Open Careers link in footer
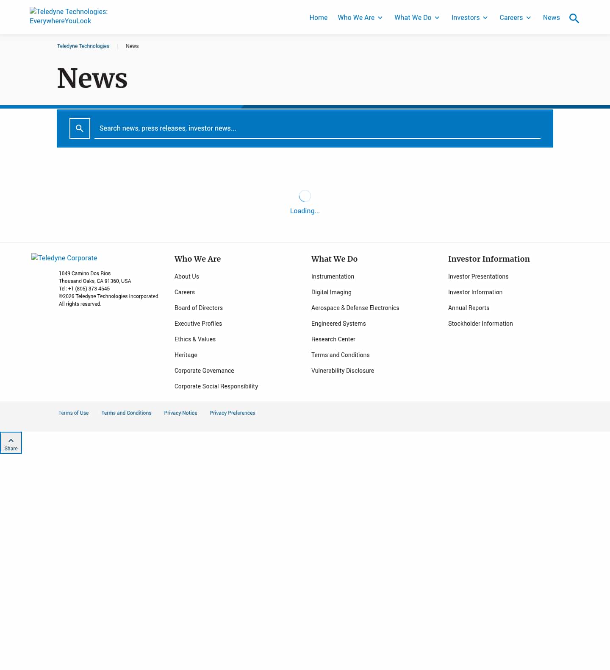Screen dimensions: 610x670 185,292
